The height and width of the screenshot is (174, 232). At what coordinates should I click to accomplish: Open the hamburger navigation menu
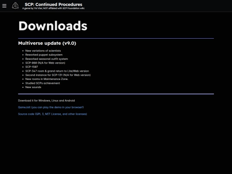4,6
